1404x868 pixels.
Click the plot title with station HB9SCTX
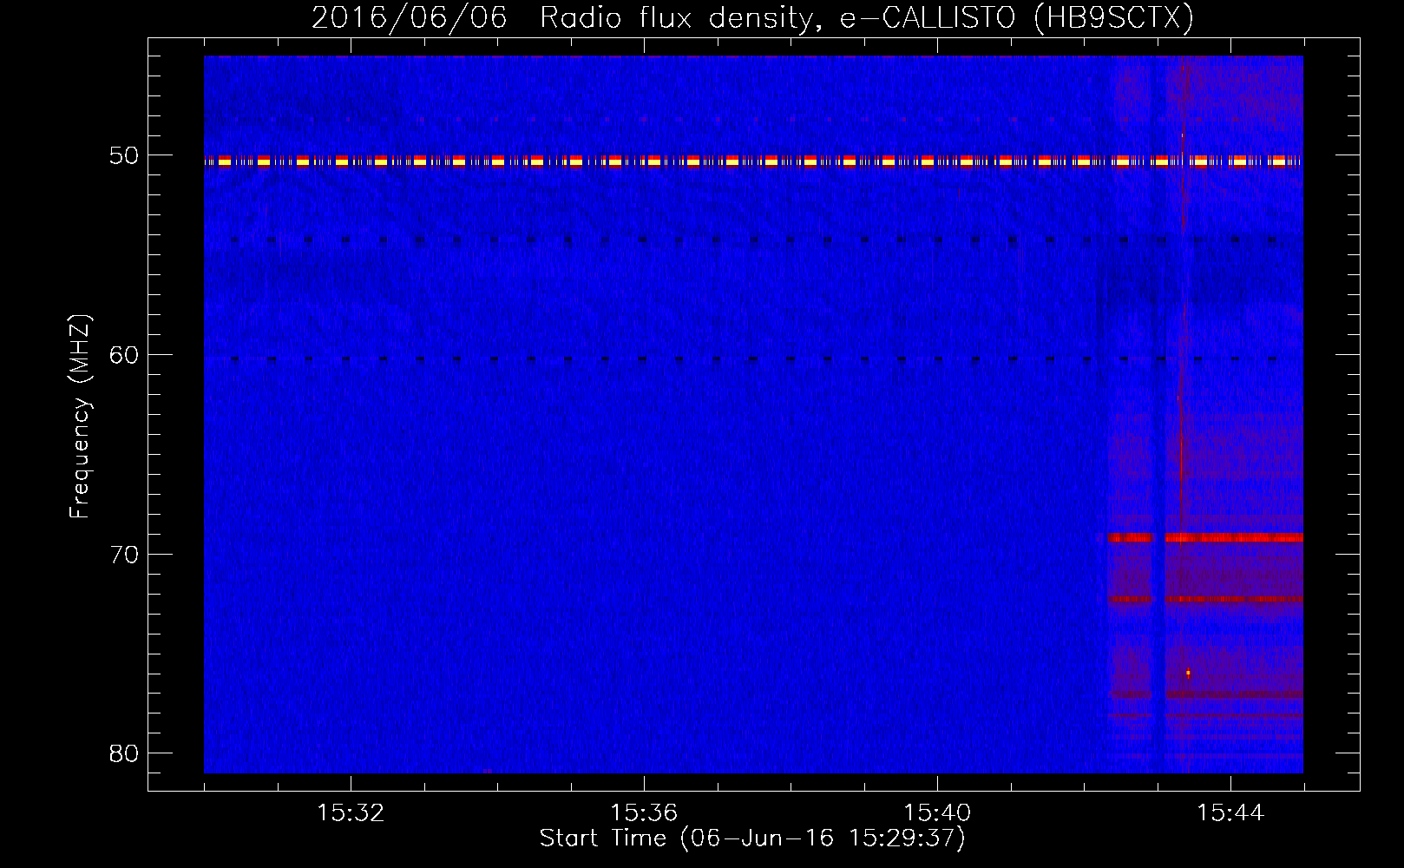(x=752, y=17)
